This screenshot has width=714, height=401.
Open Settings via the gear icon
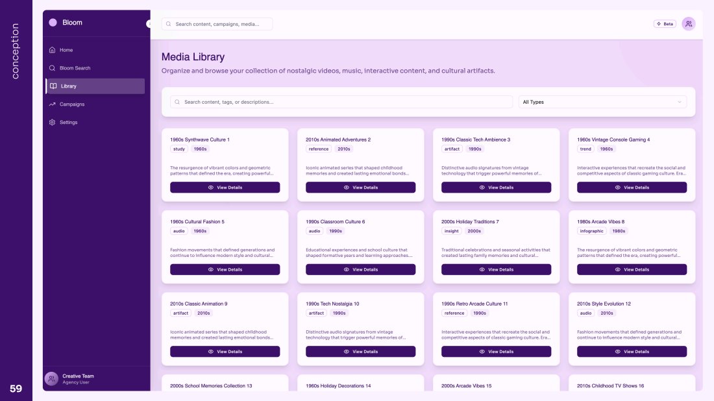[53, 123]
